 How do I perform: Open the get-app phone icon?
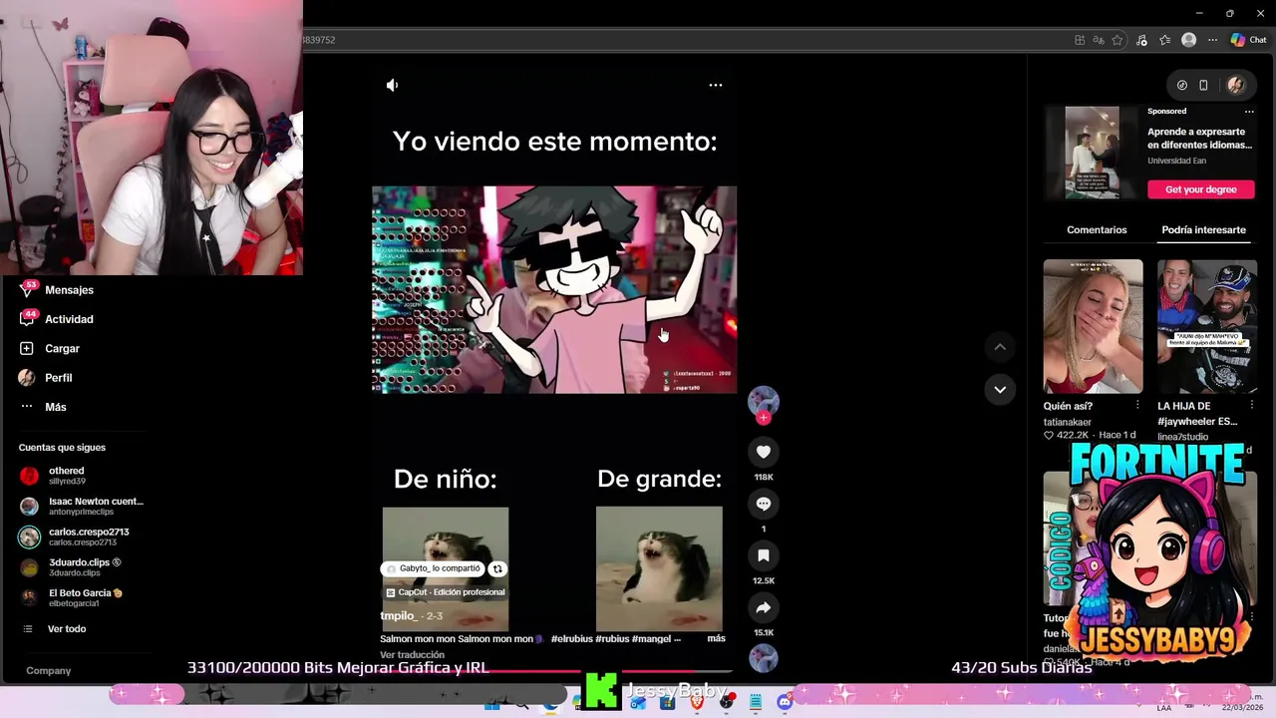1203,85
